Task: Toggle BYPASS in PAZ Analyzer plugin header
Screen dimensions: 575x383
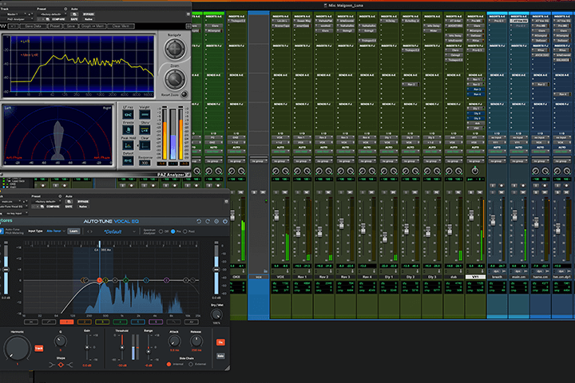Action: [89, 14]
